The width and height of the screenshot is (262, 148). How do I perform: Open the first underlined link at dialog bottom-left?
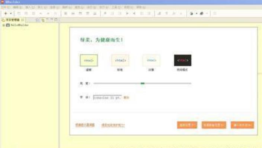[85, 125]
